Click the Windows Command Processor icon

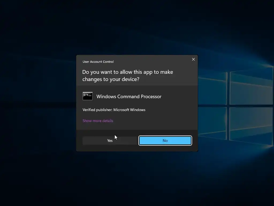tap(87, 96)
